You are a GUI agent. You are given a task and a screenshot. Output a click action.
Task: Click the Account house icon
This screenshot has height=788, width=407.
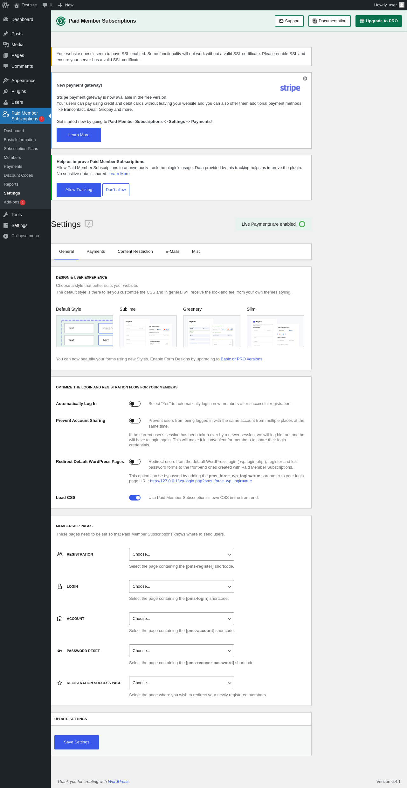(x=60, y=619)
